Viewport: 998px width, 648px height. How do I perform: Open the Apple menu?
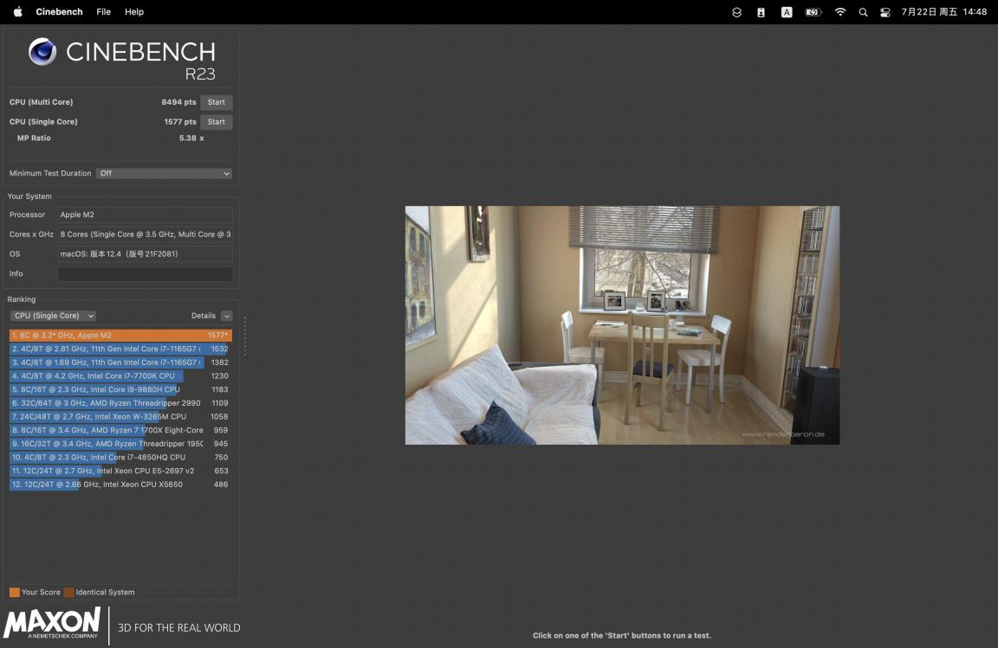[17, 12]
